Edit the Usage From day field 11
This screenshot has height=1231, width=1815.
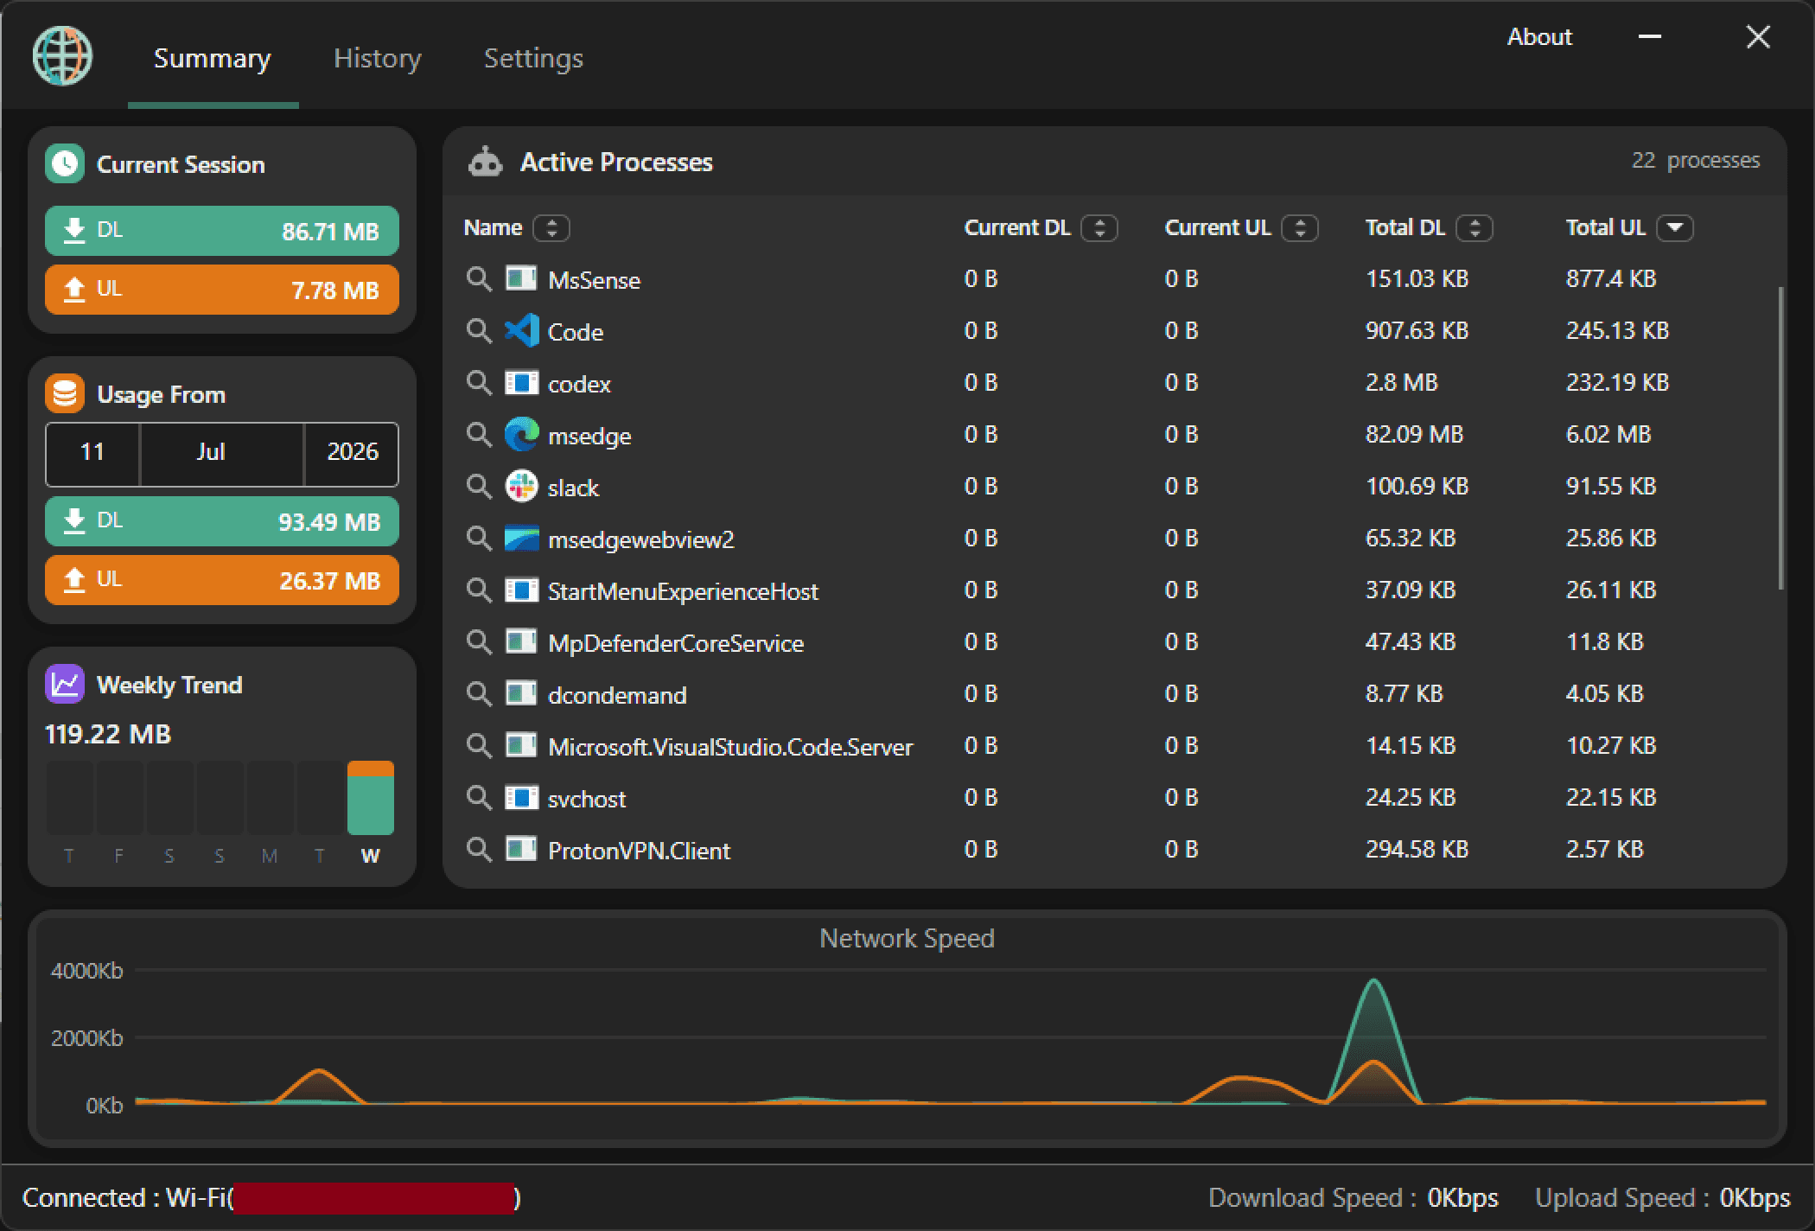[x=92, y=454]
